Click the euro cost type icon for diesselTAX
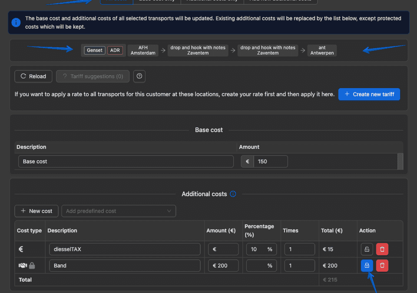The image size is (417, 293). (x=21, y=249)
